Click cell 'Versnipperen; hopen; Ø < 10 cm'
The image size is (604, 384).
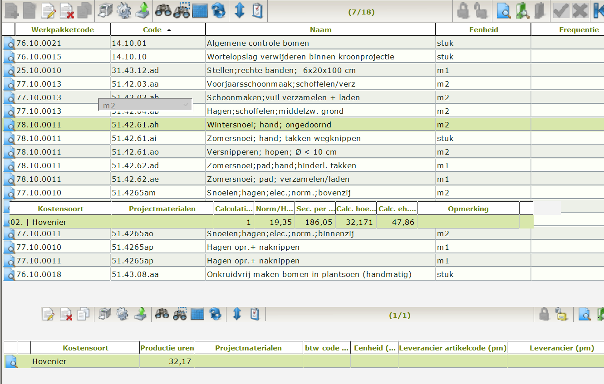click(x=321, y=152)
